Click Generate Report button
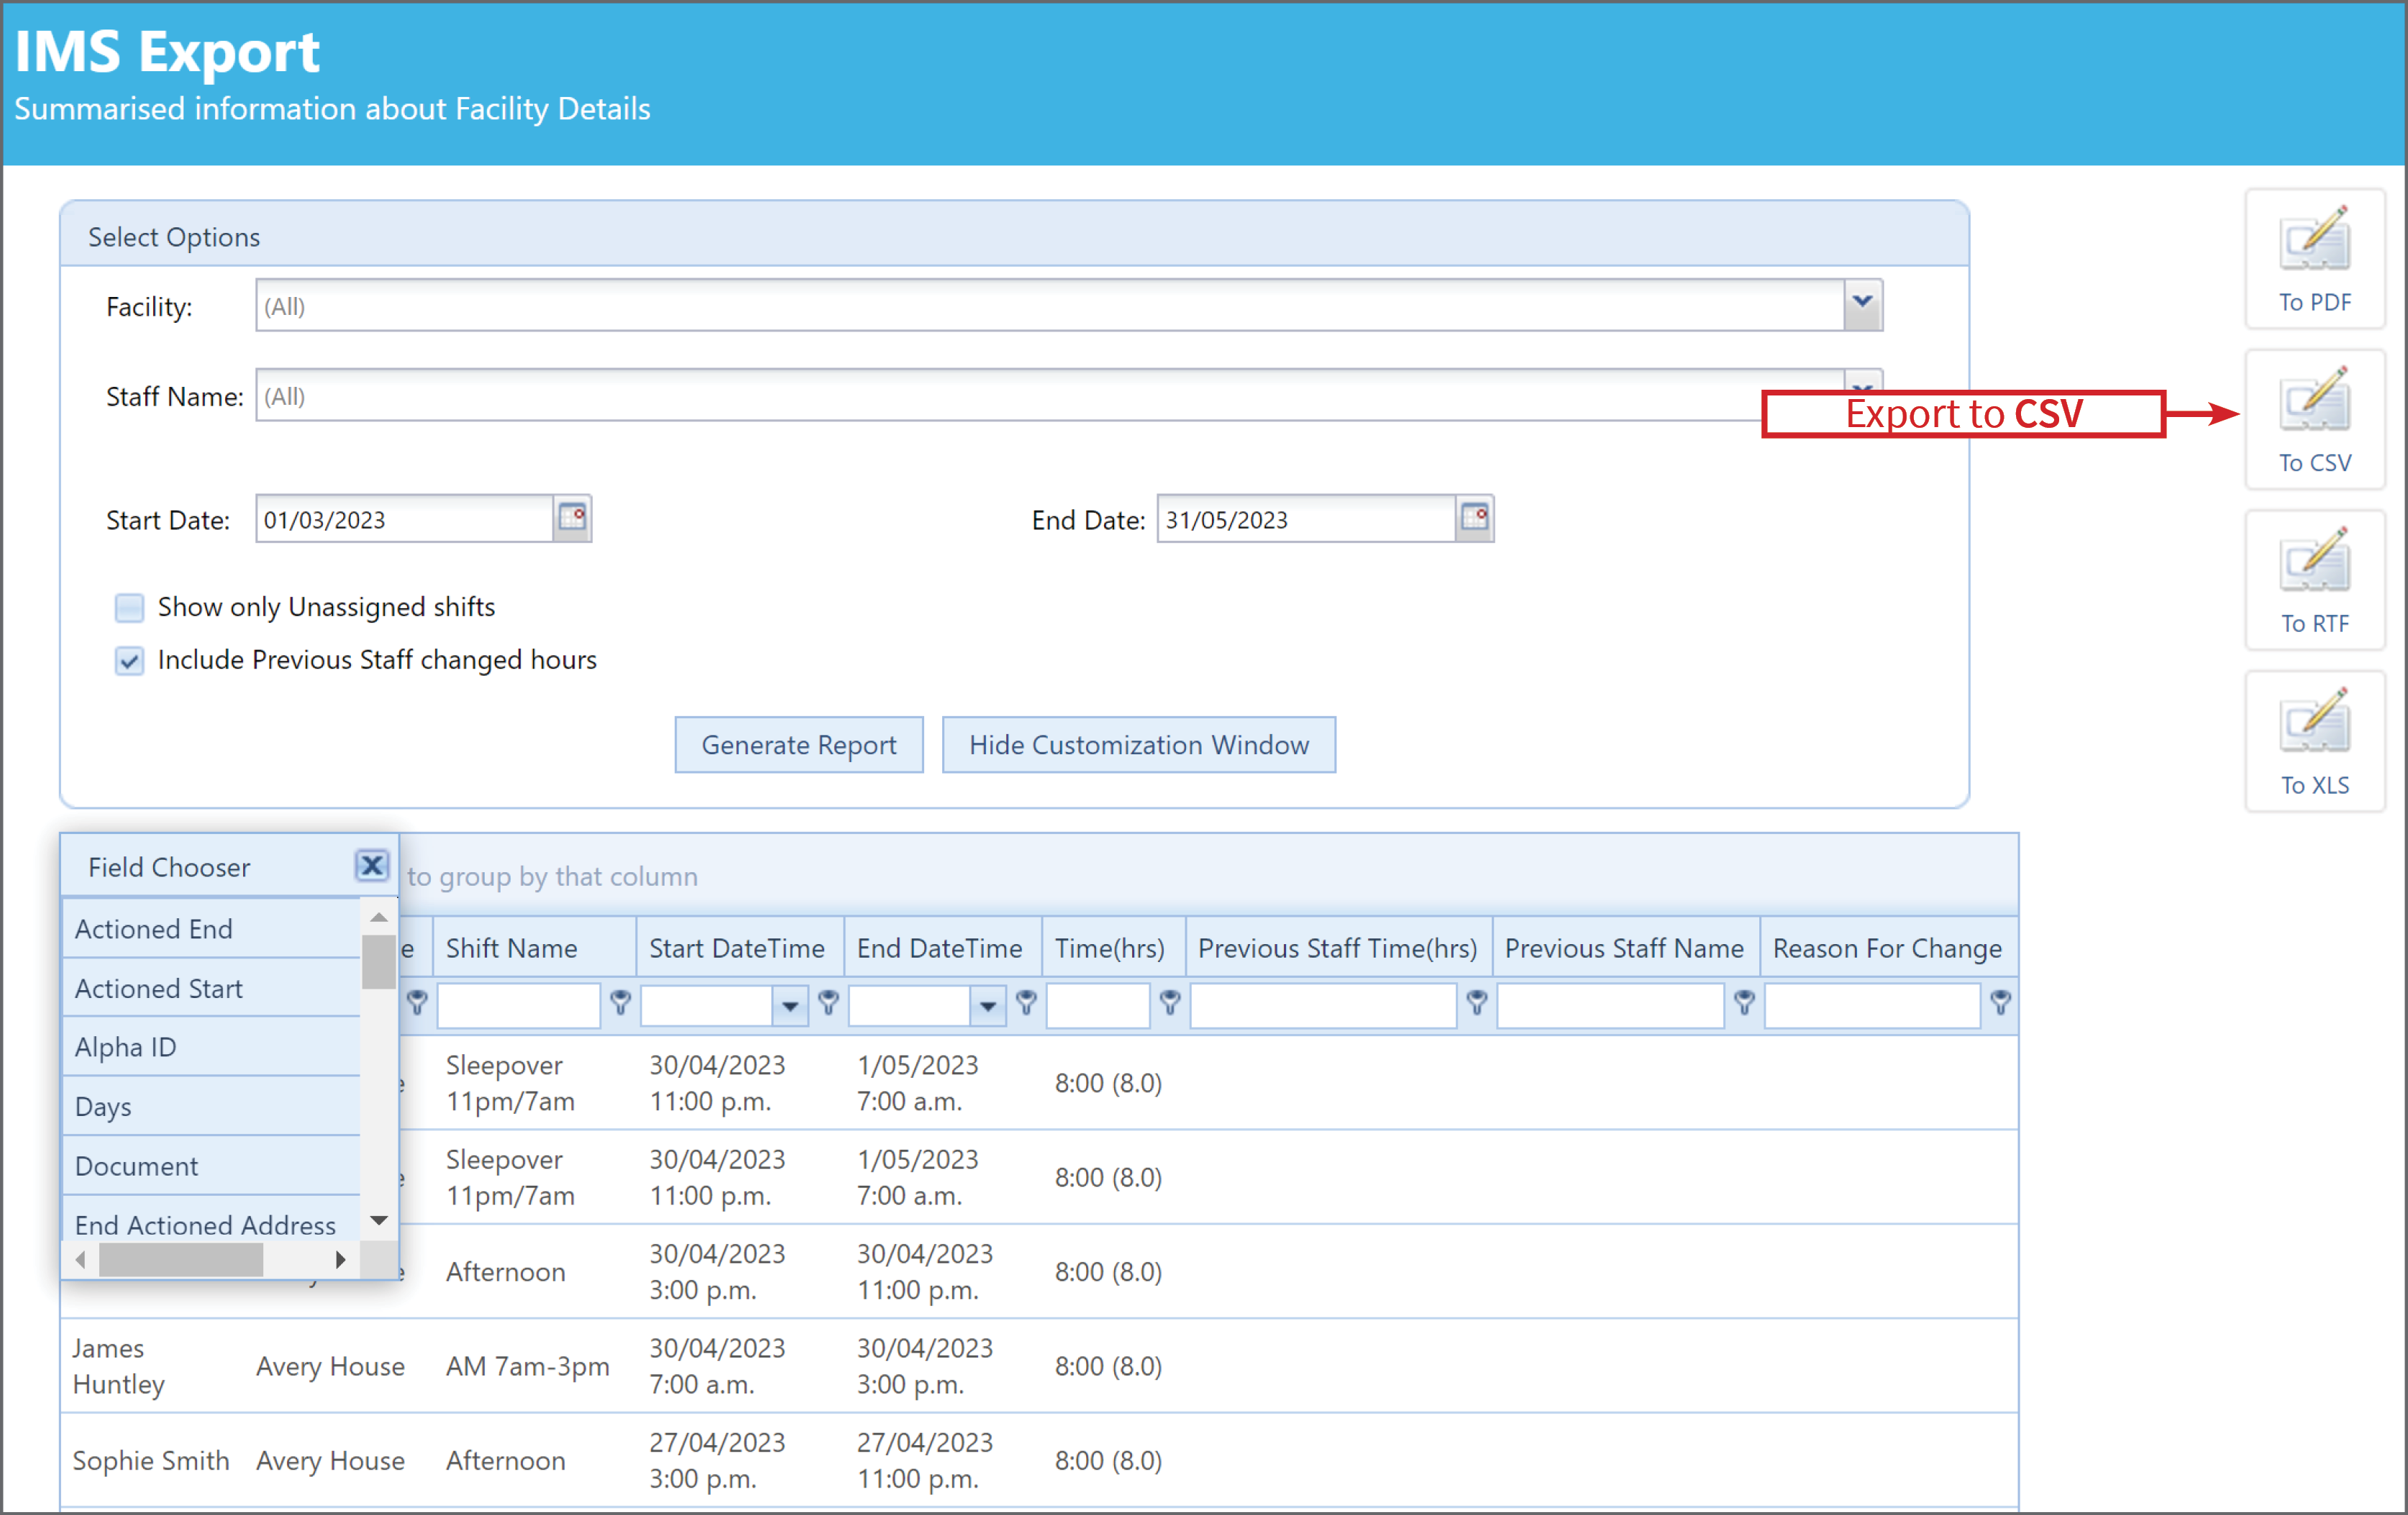Screen dimensions: 2408x1515 pyautogui.click(x=799, y=745)
